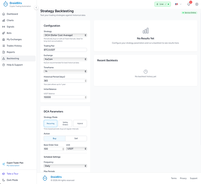Click the My Subscription link
Screen dimensions: 201x184
point(13,166)
